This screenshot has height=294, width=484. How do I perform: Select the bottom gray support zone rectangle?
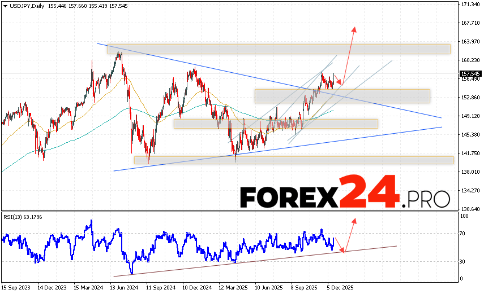pyautogui.click(x=294, y=160)
